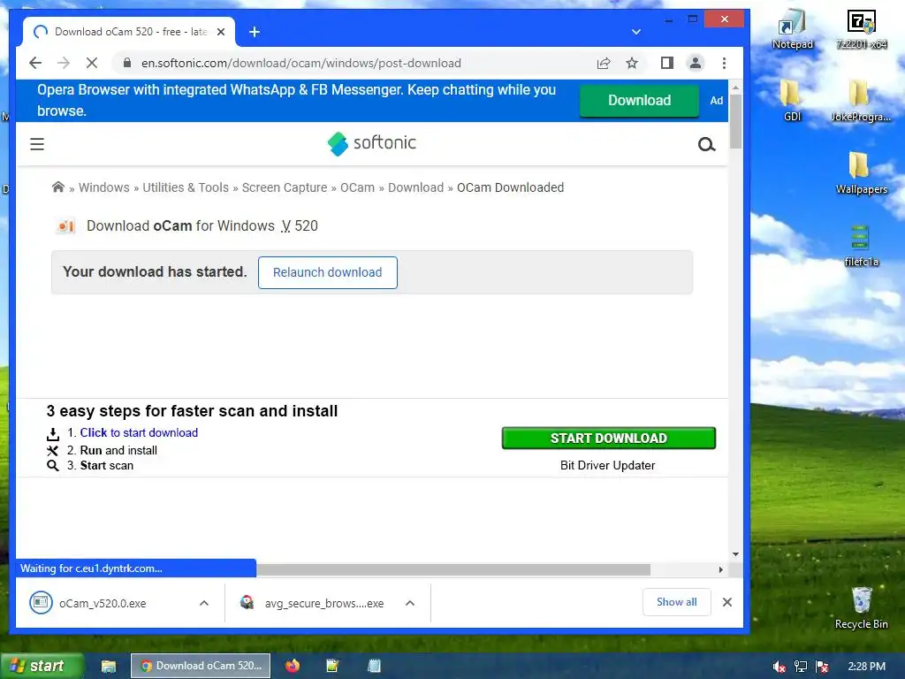
Task: Select GDI desktop folder
Action: [793, 101]
